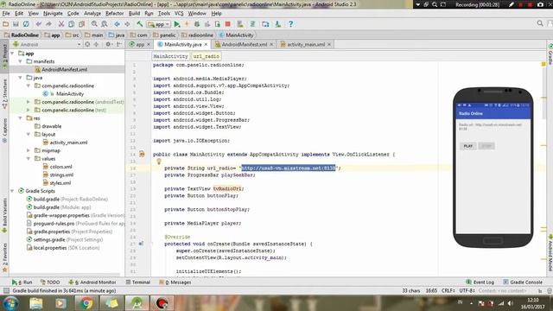This screenshot has height=311, width=553.
Task: Toggle the Project tool window stripe
Action: (4, 56)
